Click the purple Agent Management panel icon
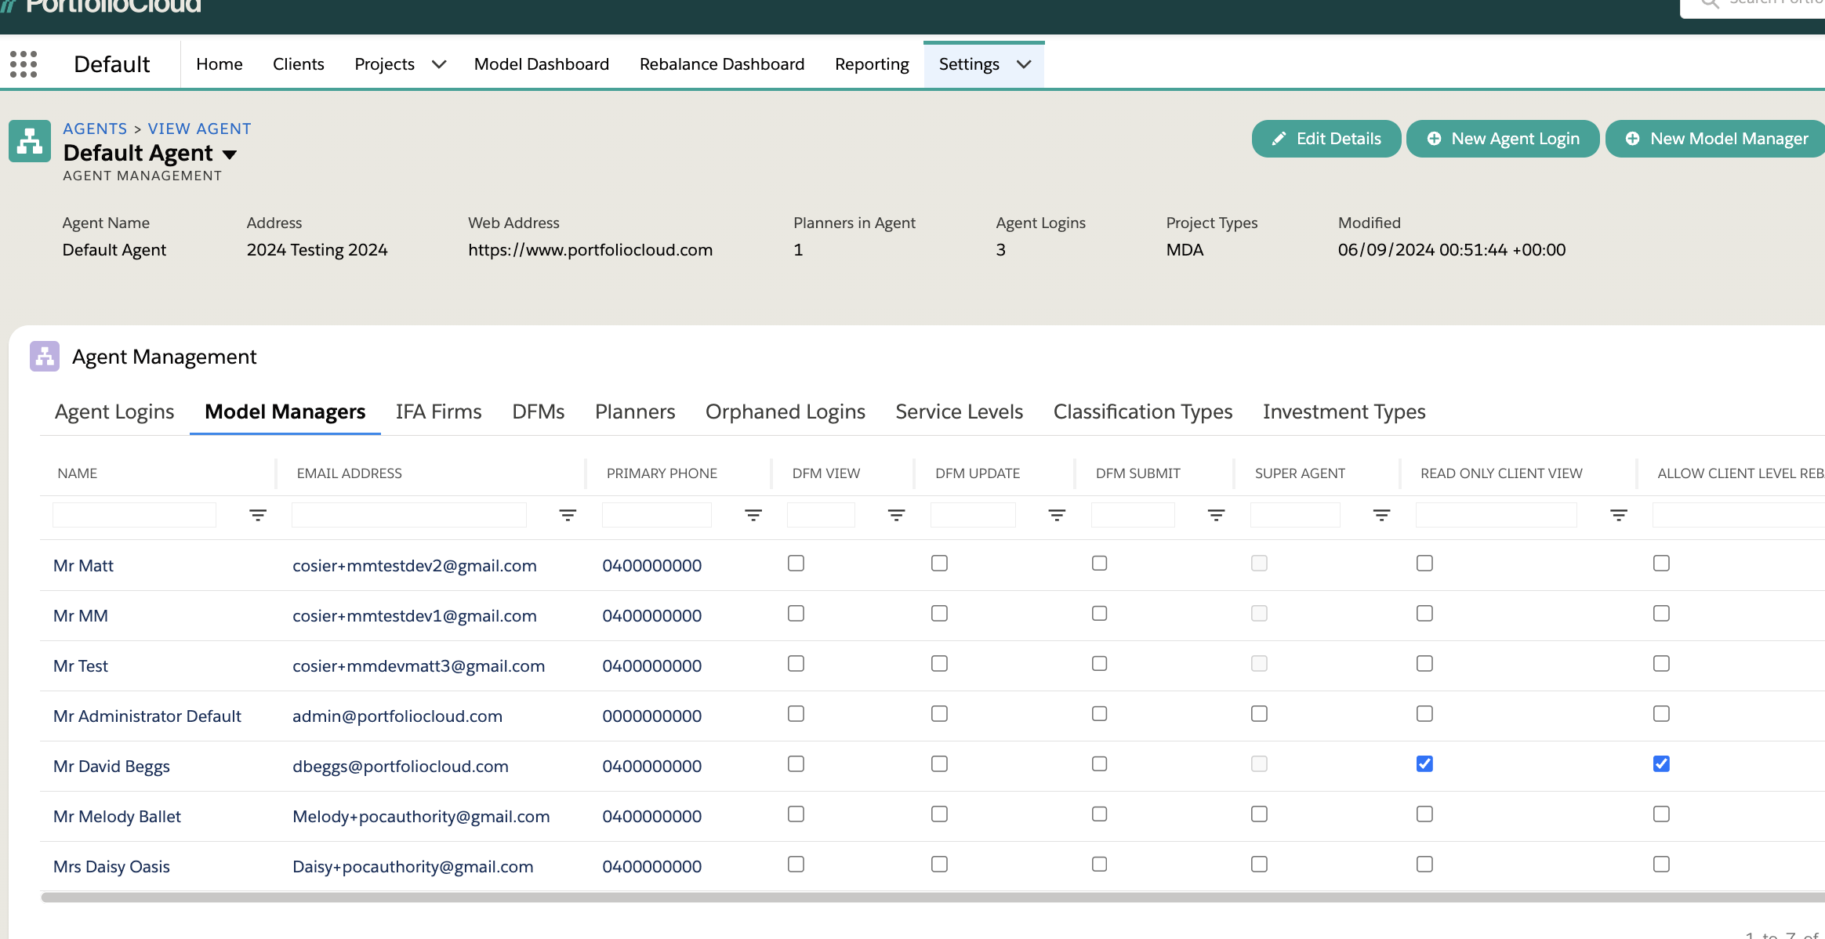 pos(45,357)
